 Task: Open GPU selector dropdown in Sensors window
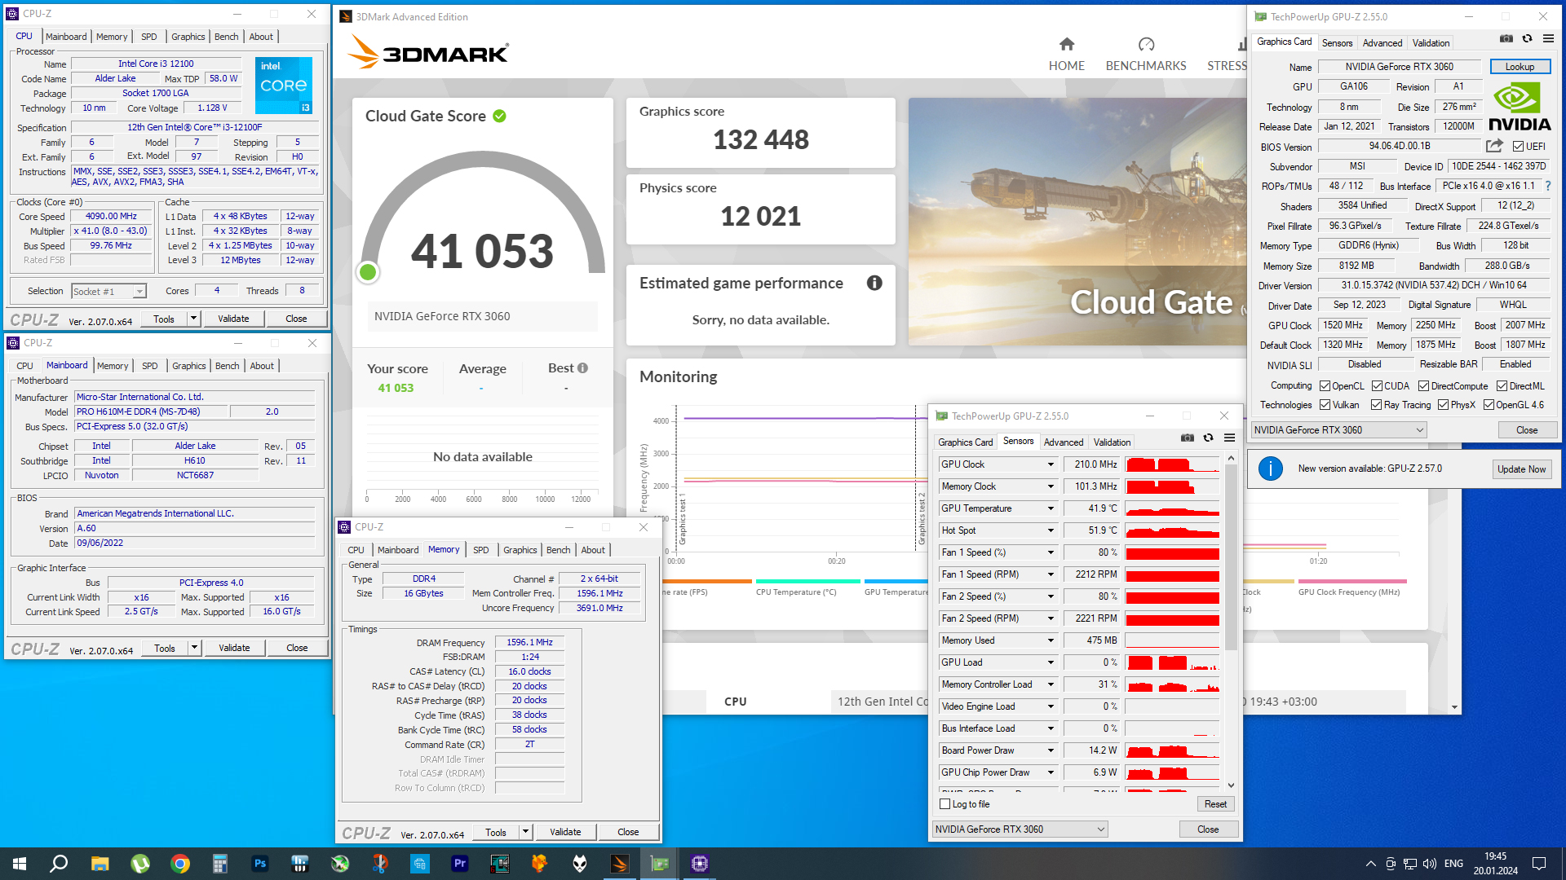(1020, 829)
